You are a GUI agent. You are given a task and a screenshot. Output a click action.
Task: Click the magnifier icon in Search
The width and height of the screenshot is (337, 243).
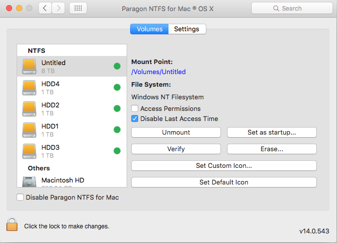click(276, 9)
